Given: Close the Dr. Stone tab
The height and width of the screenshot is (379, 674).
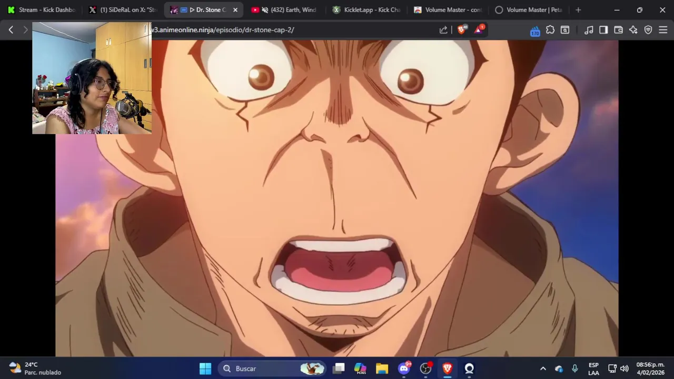Looking at the screenshot, I should (235, 10).
